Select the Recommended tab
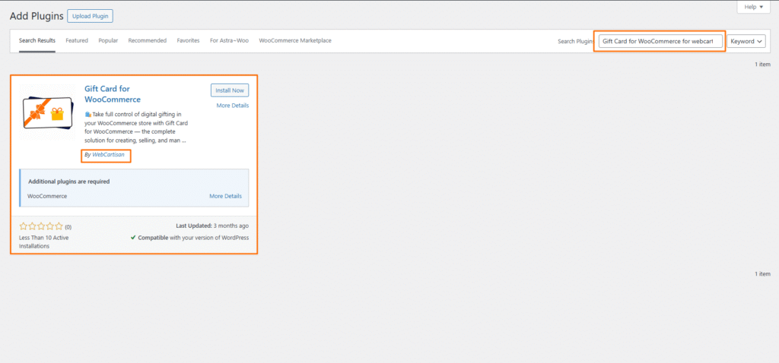This screenshot has height=363, width=779. (147, 40)
